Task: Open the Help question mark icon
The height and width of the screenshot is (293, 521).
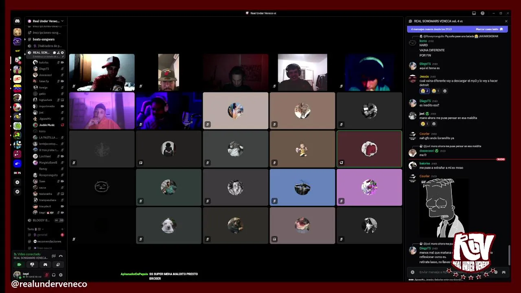Action: (482, 13)
